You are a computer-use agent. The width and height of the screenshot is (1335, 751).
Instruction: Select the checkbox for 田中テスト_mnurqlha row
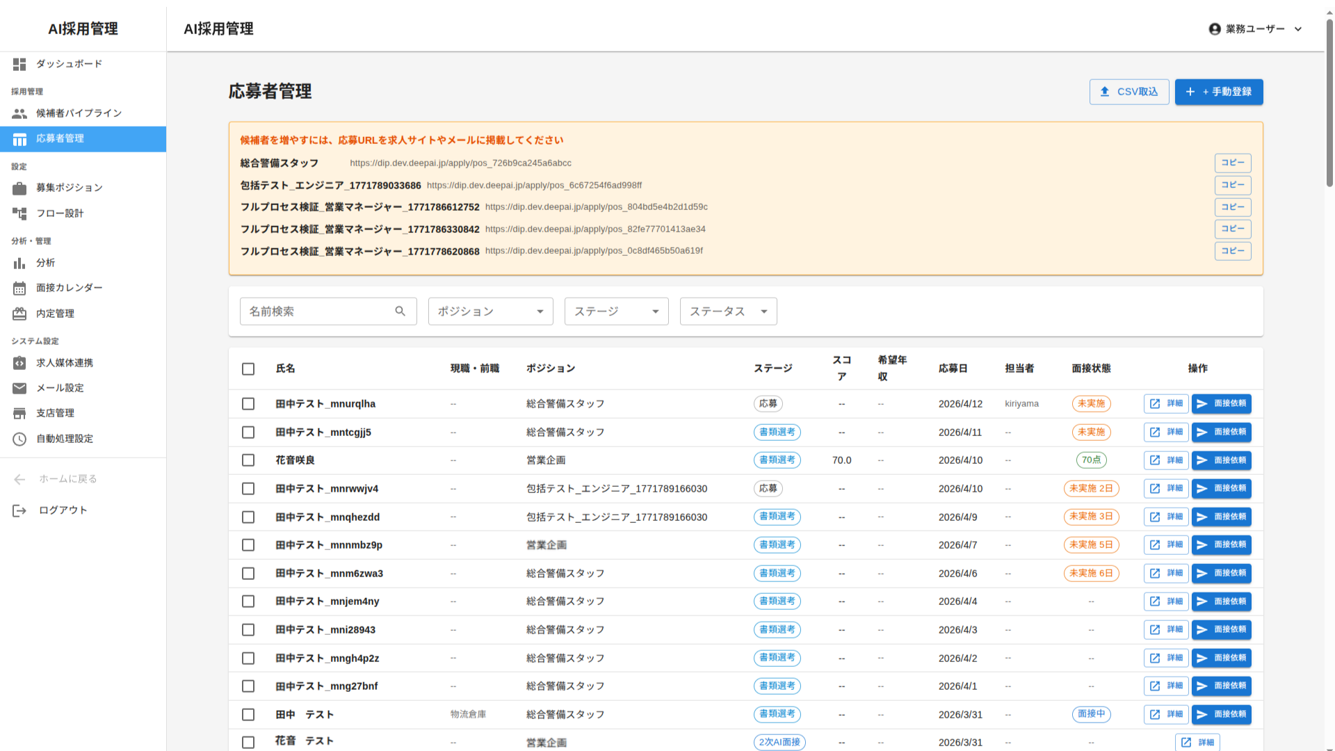click(248, 403)
